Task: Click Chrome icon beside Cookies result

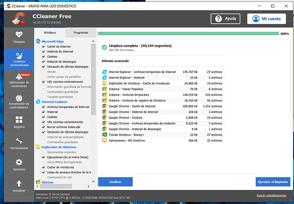Action: point(104,118)
